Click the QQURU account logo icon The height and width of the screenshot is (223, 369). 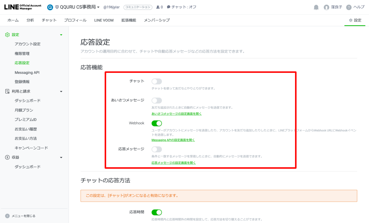[50, 7]
